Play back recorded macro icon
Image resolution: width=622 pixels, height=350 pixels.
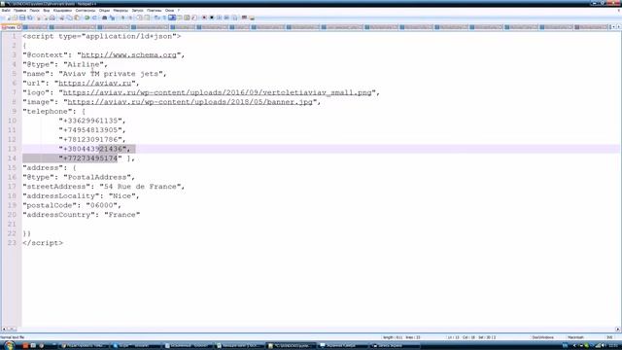220,17
